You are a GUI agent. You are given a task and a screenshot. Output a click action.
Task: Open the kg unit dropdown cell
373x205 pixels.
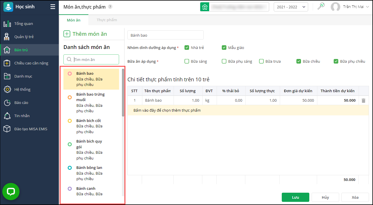(209, 100)
